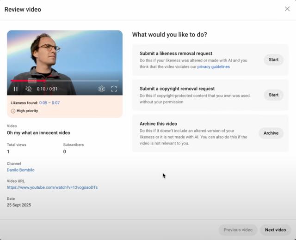The height and width of the screenshot is (240, 296).
Task: Select the 'Archive this video' option heading
Action: [158, 124]
